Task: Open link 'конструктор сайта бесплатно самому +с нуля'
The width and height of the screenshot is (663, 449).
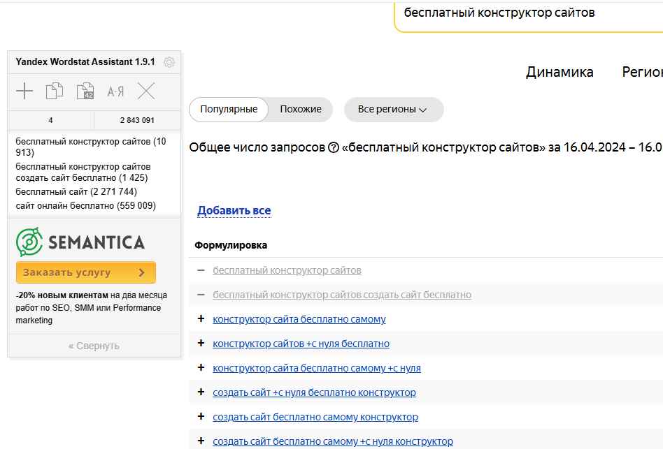Action: pyautogui.click(x=316, y=369)
